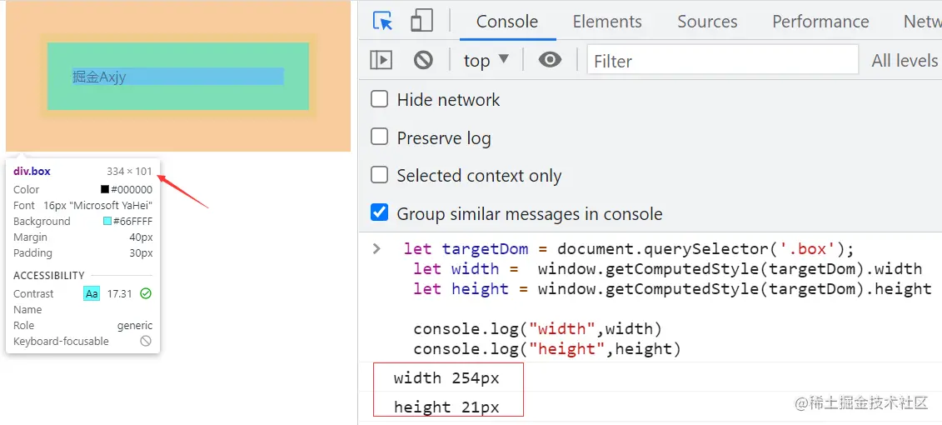This screenshot has width=942, height=425.
Task: Focus the console Filter input field
Action: click(723, 60)
